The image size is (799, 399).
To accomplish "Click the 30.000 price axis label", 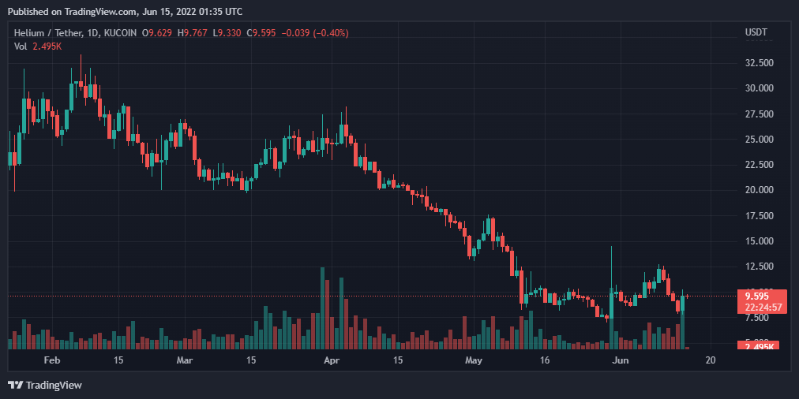I will pos(760,88).
